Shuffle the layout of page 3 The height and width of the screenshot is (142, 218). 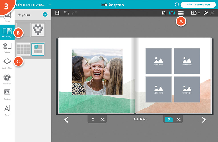tap(178, 119)
